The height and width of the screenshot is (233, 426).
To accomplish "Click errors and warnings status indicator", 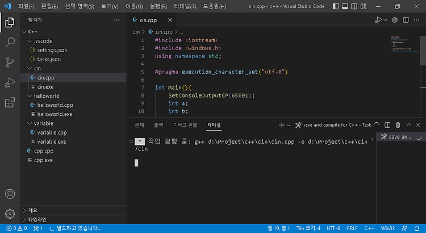I will click(x=17, y=228).
